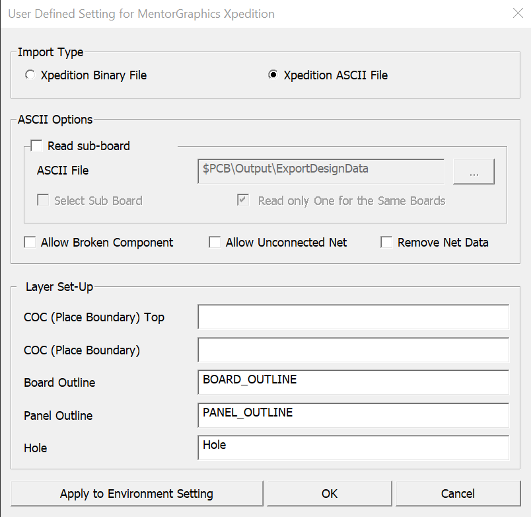Toggle Read only One for the Same Boards
Screen dimensions: 531x517
[244, 200]
